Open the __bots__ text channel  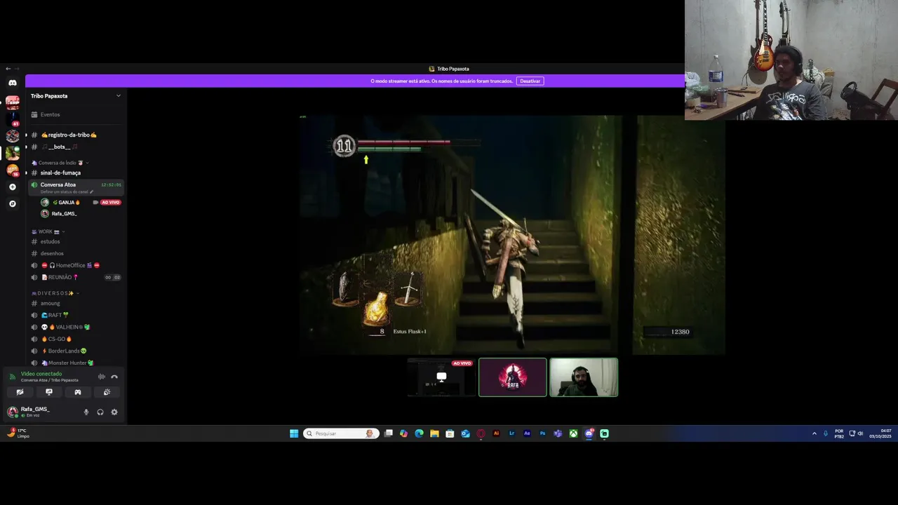point(76,147)
